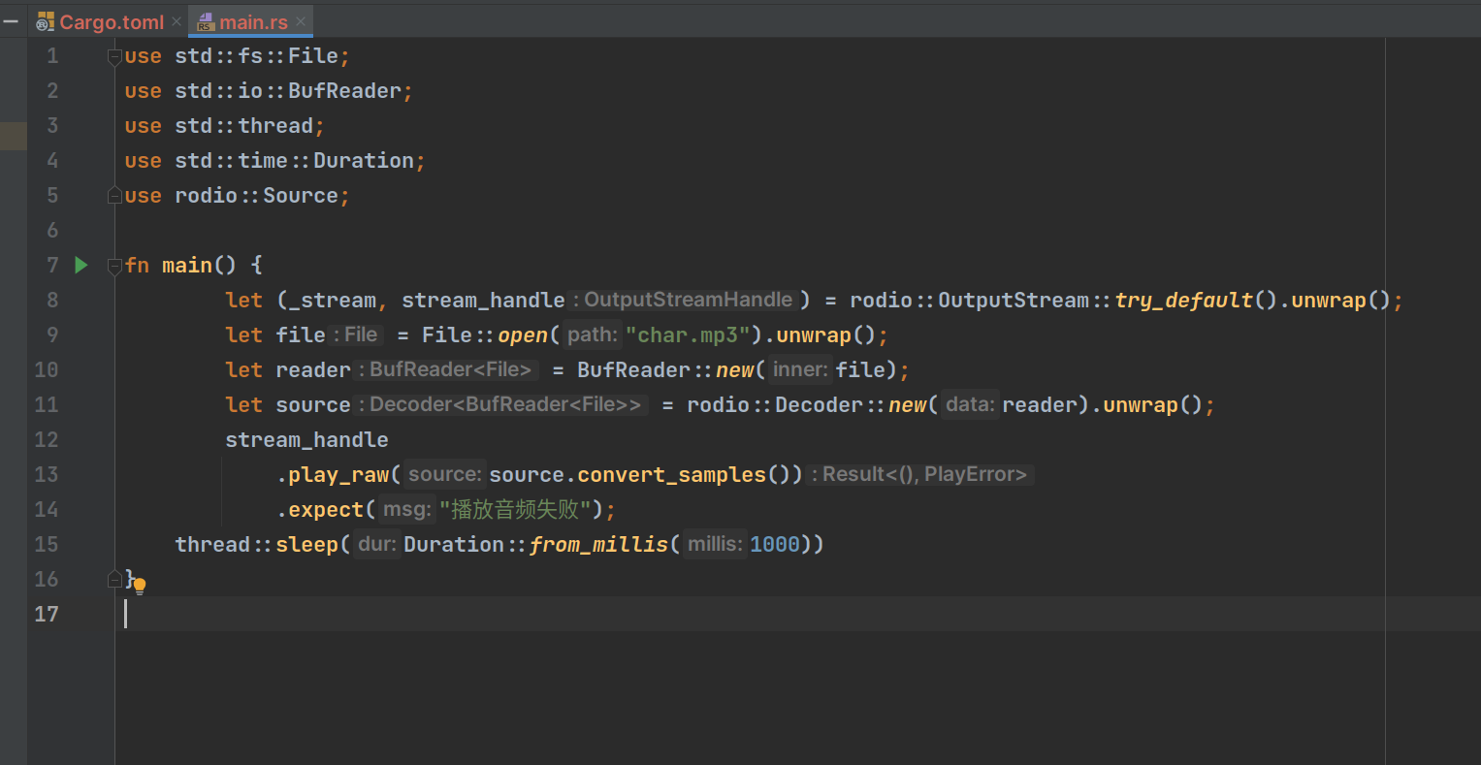Select the main.rs tab
Image resolution: width=1481 pixels, height=765 pixels.
point(253,21)
